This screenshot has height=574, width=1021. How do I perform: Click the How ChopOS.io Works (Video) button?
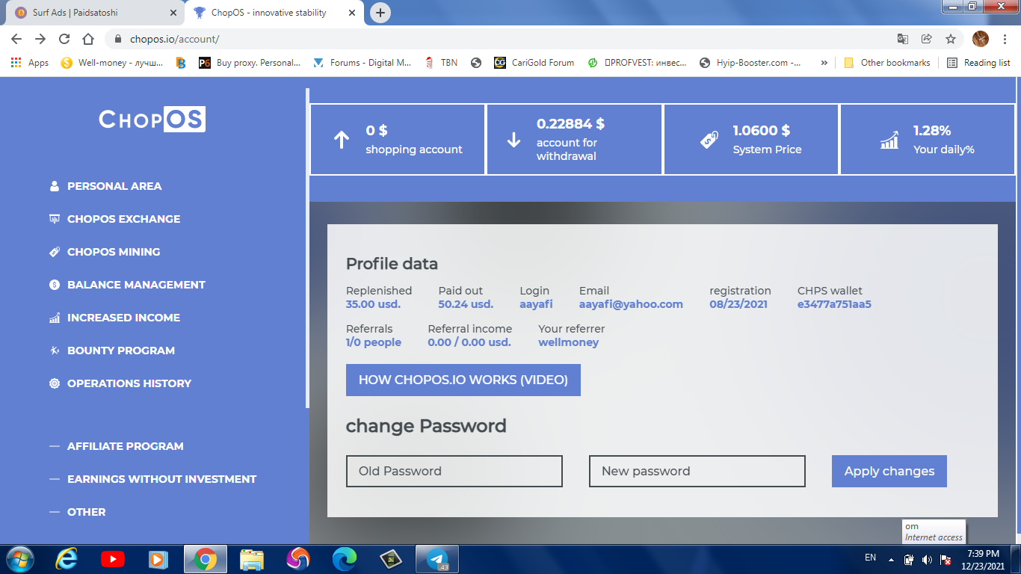(463, 380)
